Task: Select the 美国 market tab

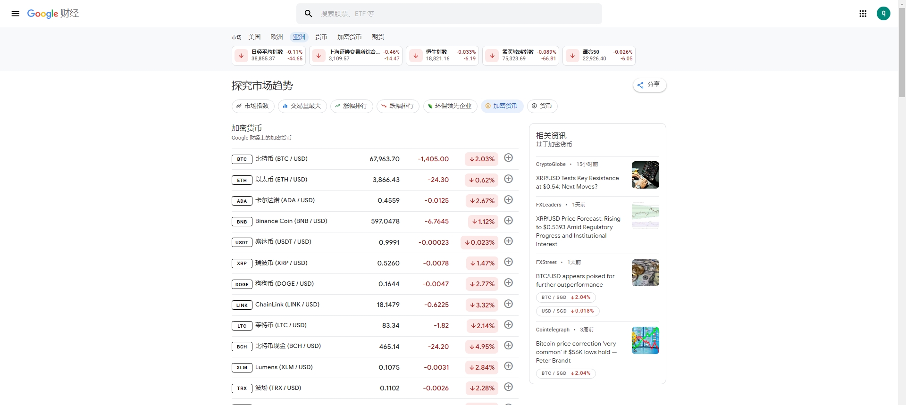Action: click(254, 37)
